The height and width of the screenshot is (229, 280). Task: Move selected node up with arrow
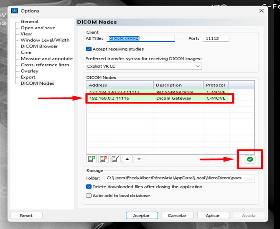point(127,159)
